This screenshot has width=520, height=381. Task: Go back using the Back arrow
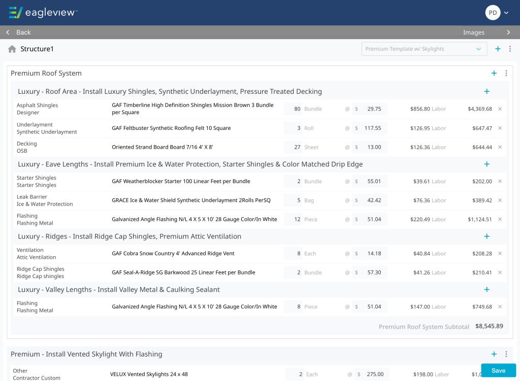(8, 32)
